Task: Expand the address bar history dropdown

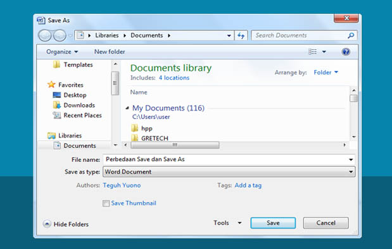Action: (229, 35)
